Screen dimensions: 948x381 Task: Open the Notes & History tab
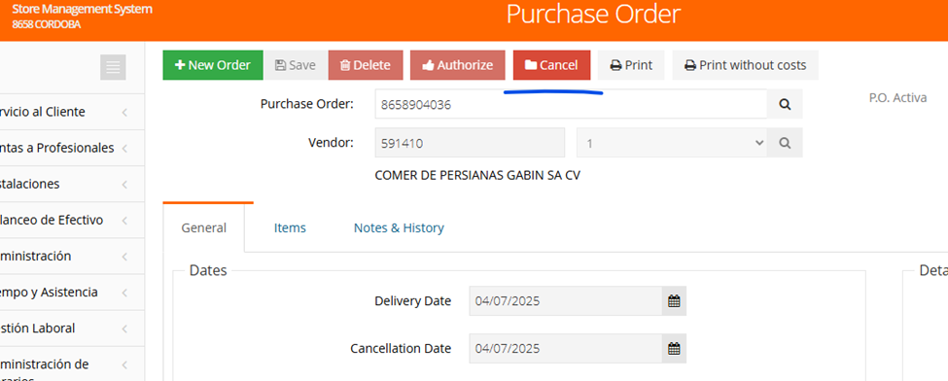coord(399,228)
